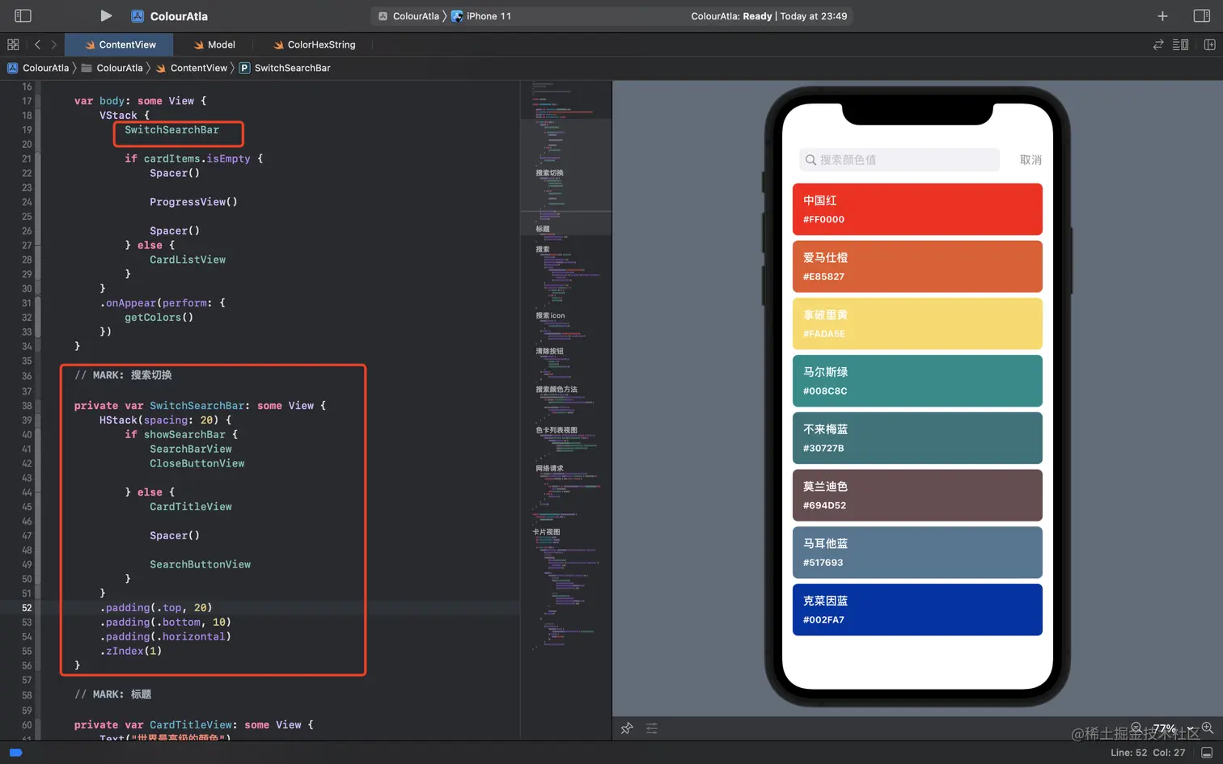
Task: Select the 克莱因蓝 #002FA7 card
Action: (917, 610)
